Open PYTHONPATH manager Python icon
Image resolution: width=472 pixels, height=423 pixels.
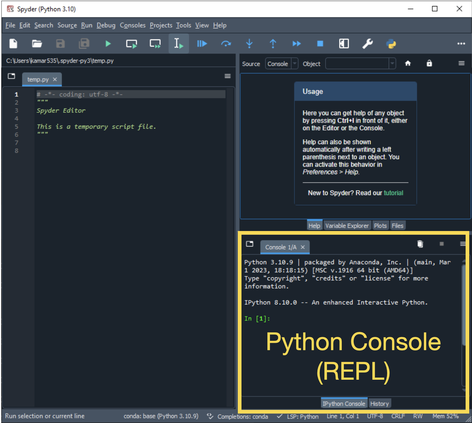click(391, 44)
